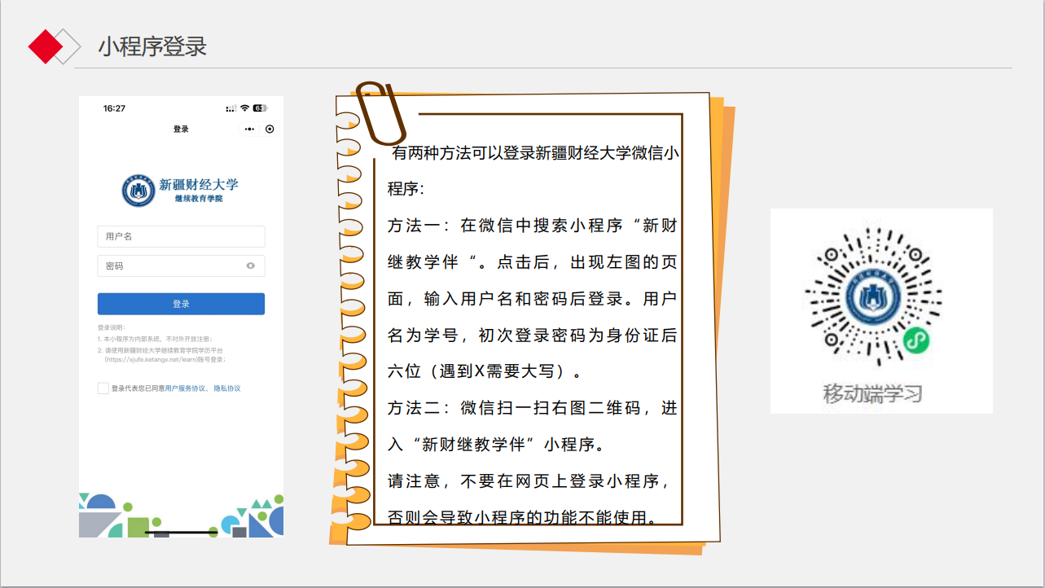Screen dimensions: 1045x588
Task: Open the ••• more options menu
Action: pyautogui.click(x=249, y=129)
